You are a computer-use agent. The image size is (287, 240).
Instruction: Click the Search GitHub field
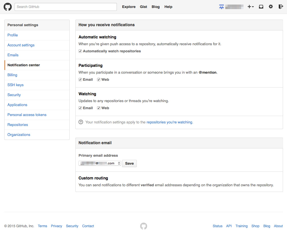(x=65, y=7)
